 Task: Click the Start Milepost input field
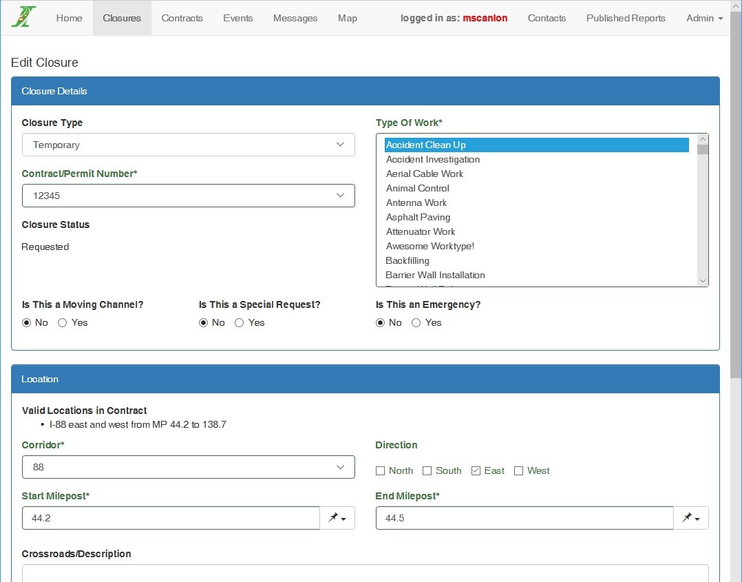point(171,518)
